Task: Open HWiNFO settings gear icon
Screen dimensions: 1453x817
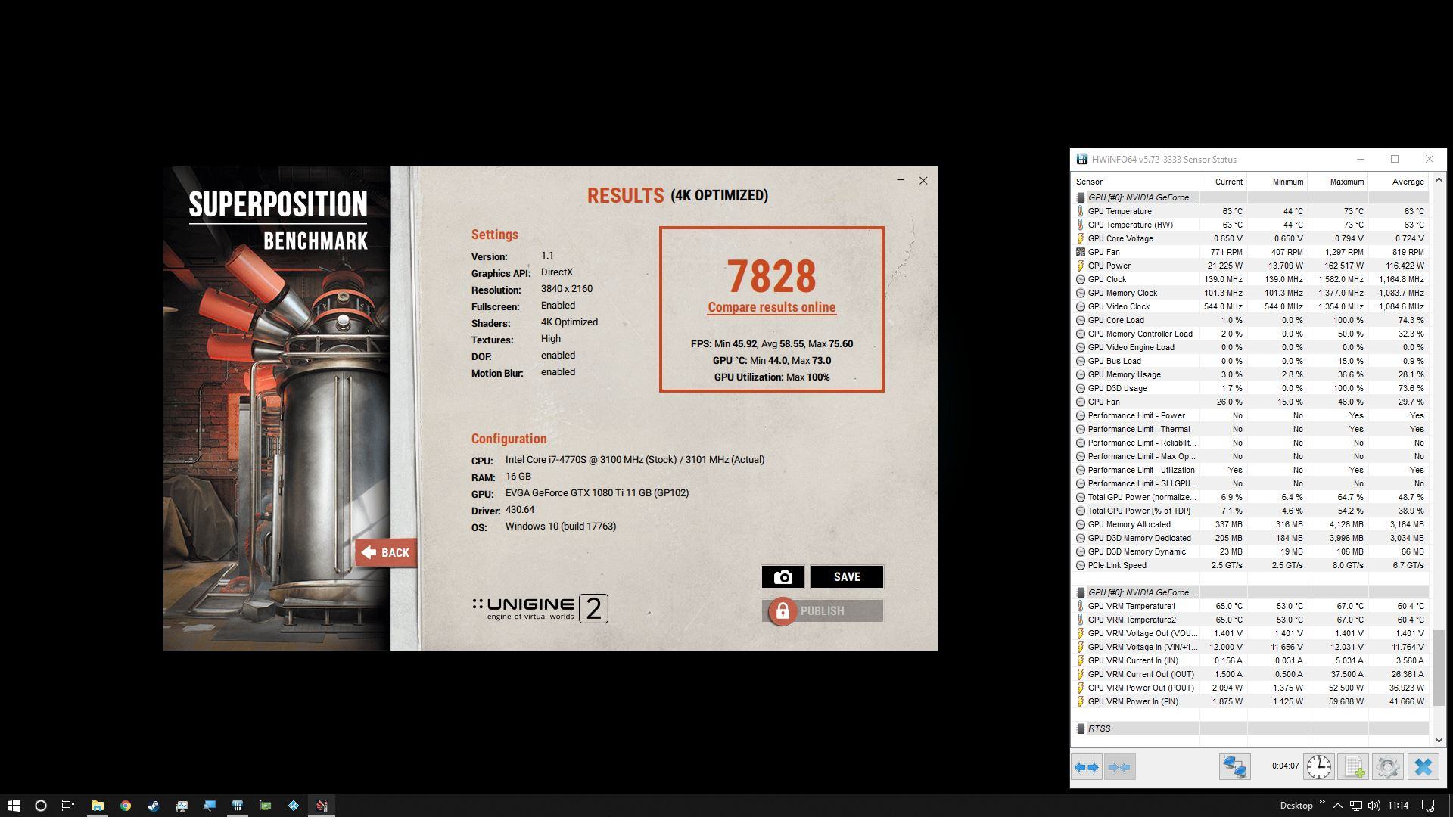Action: click(1387, 767)
